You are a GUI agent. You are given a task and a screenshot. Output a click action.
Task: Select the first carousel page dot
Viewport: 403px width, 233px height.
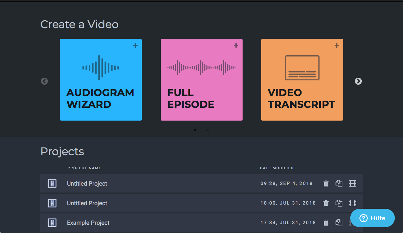click(195, 130)
